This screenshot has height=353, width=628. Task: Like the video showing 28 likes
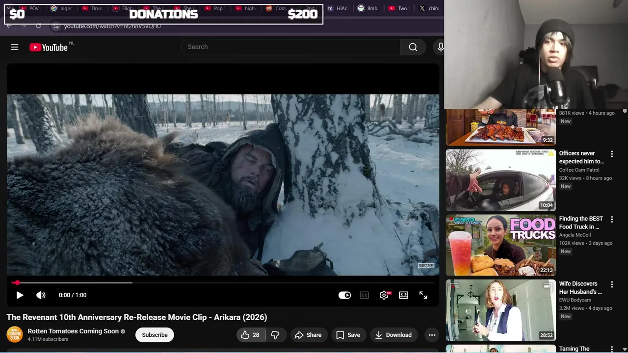click(x=251, y=335)
